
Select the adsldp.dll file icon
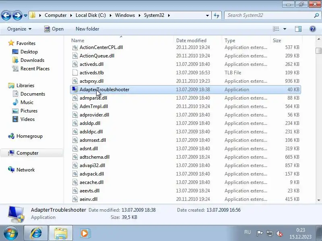click(75, 123)
